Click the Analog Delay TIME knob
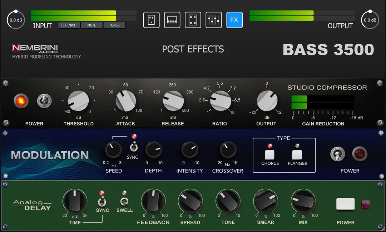 (75, 201)
